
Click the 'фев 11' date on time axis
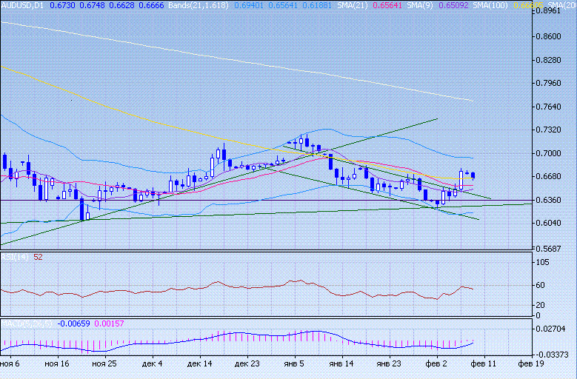pyautogui.click(x=484, y=365)
